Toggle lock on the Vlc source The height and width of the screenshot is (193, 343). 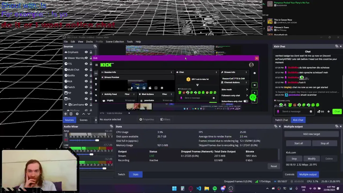tap(91, 99)
